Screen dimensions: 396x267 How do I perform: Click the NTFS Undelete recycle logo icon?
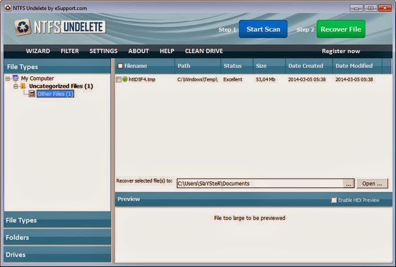coord(23,27)
